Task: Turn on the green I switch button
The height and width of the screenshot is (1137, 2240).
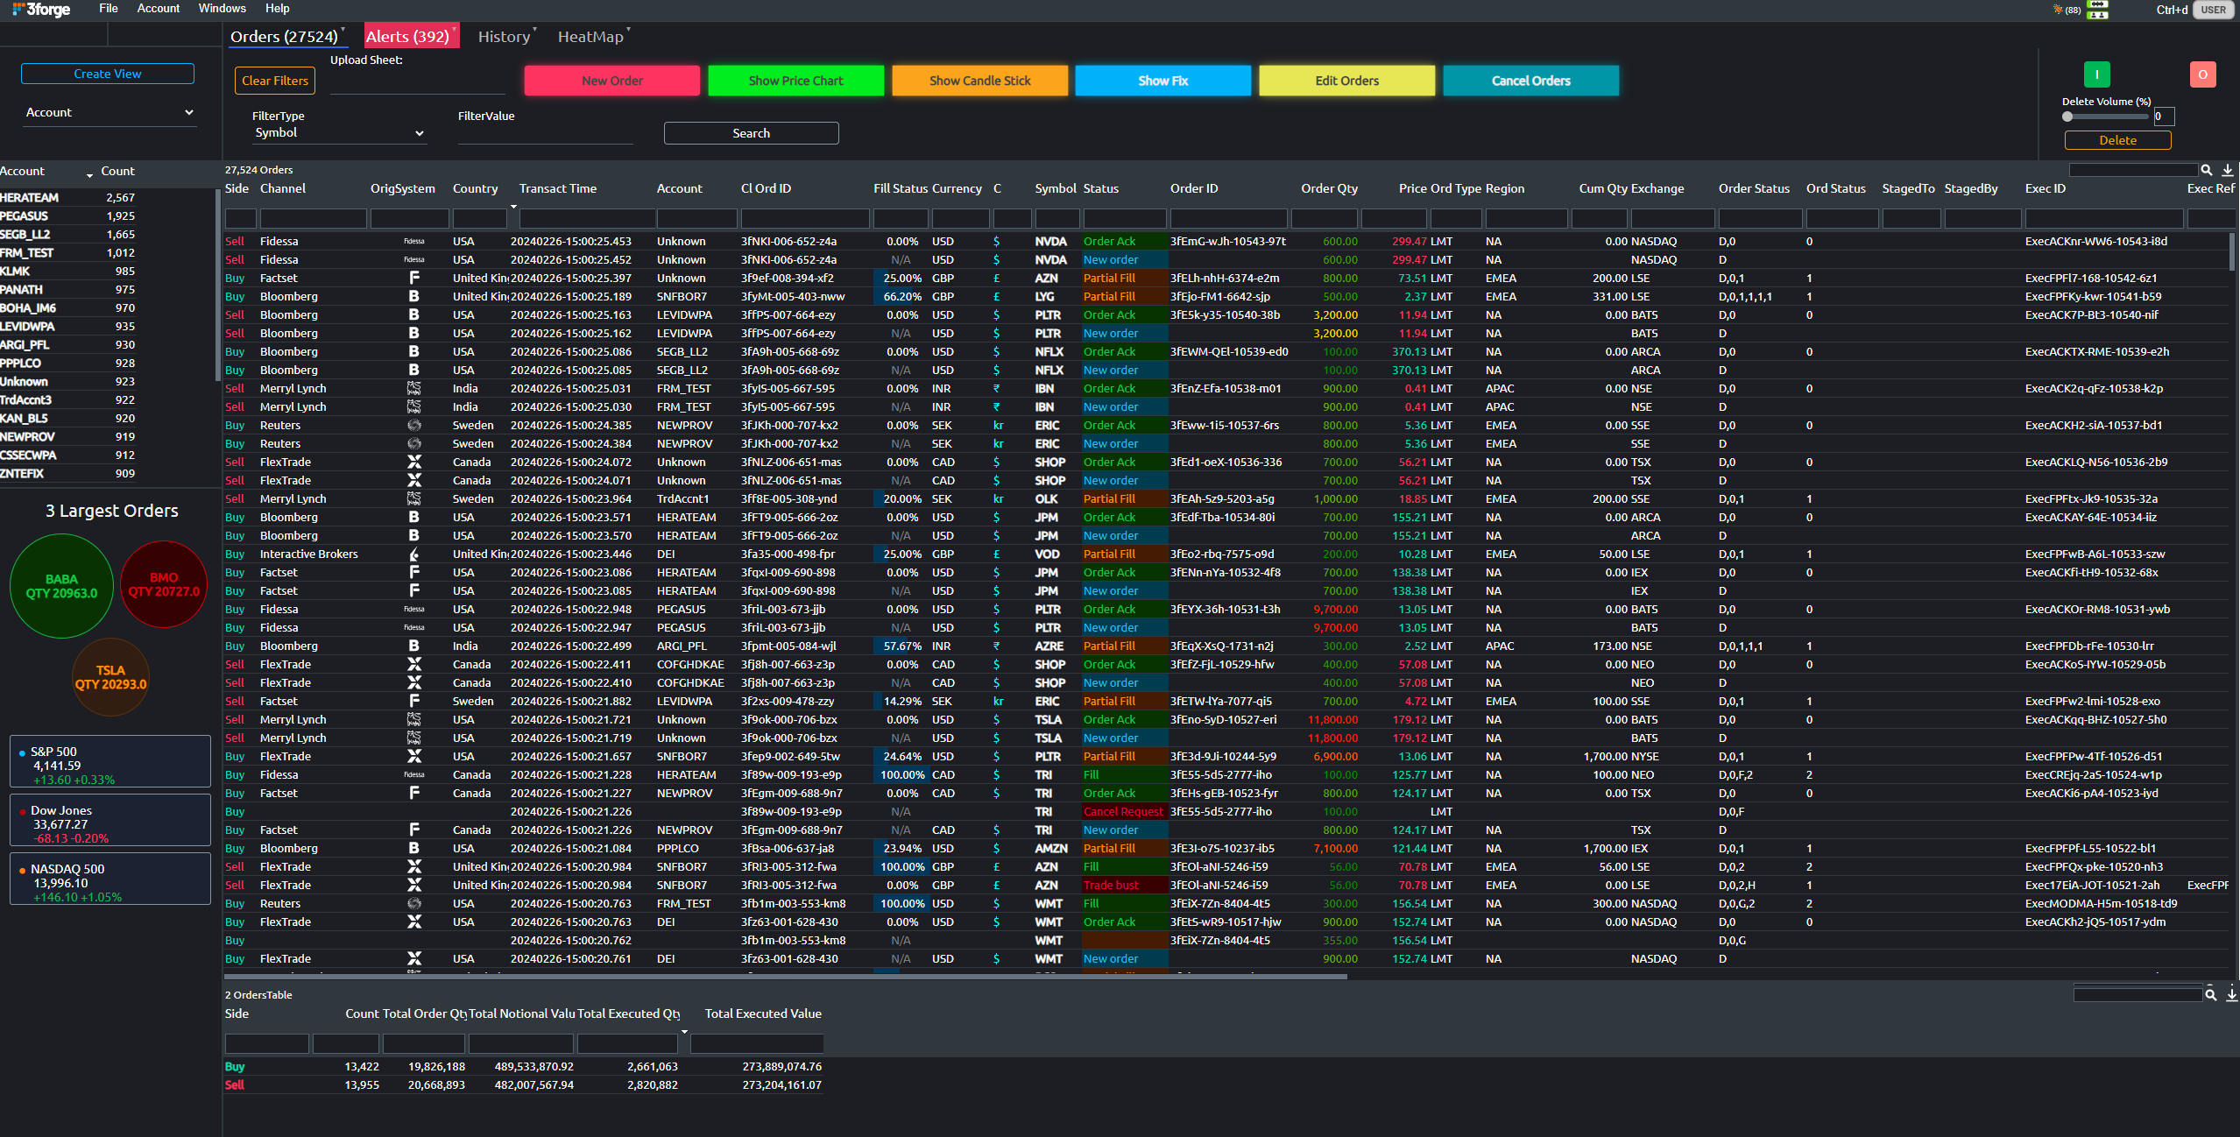Action: click(2097, 74)
